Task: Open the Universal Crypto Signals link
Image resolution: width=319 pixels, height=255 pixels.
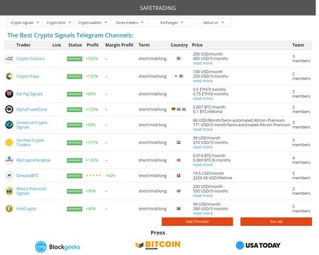Action: click(32, 125)
